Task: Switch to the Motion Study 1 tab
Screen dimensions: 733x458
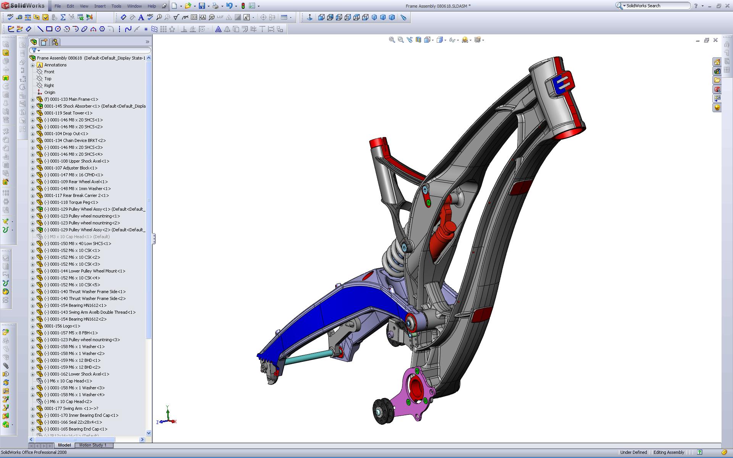Action: (92, 445)
